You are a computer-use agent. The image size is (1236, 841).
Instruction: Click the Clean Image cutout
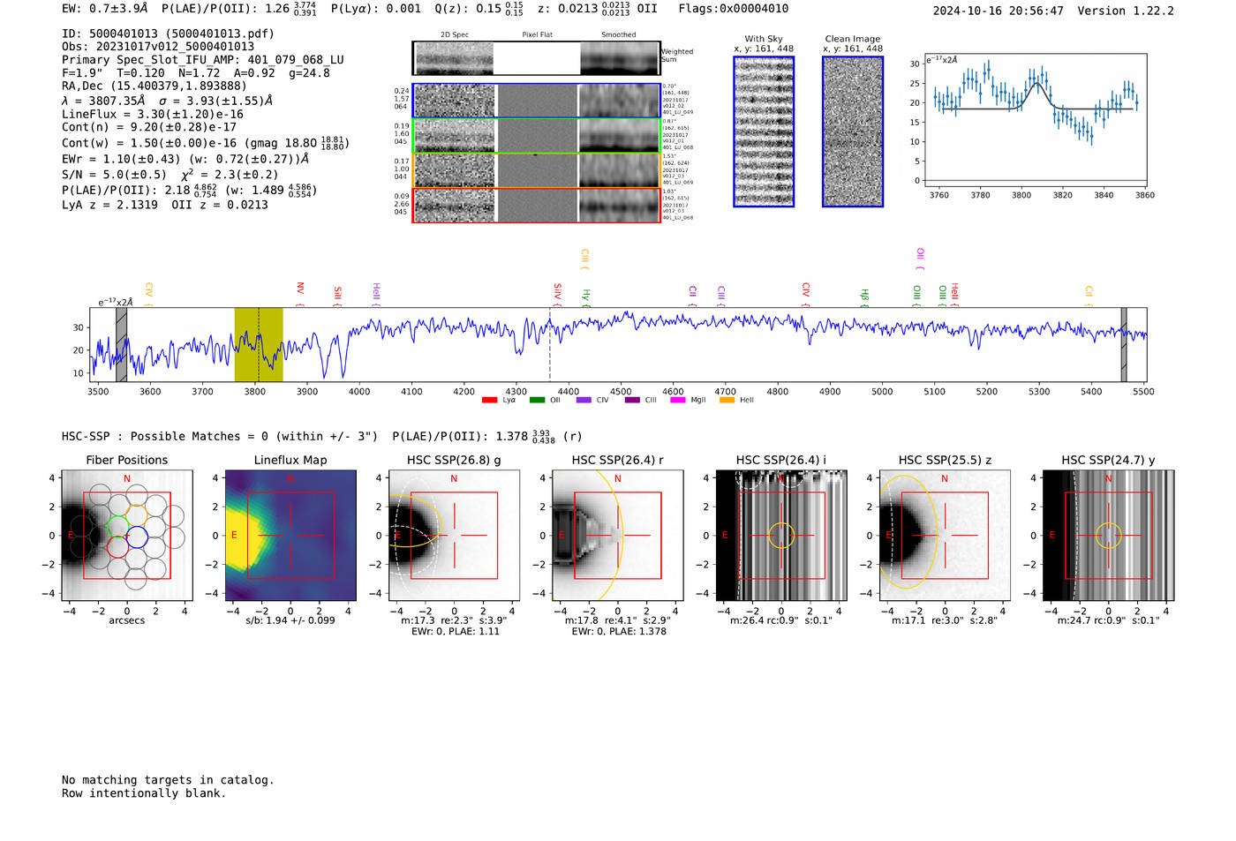tap(853, 131)
